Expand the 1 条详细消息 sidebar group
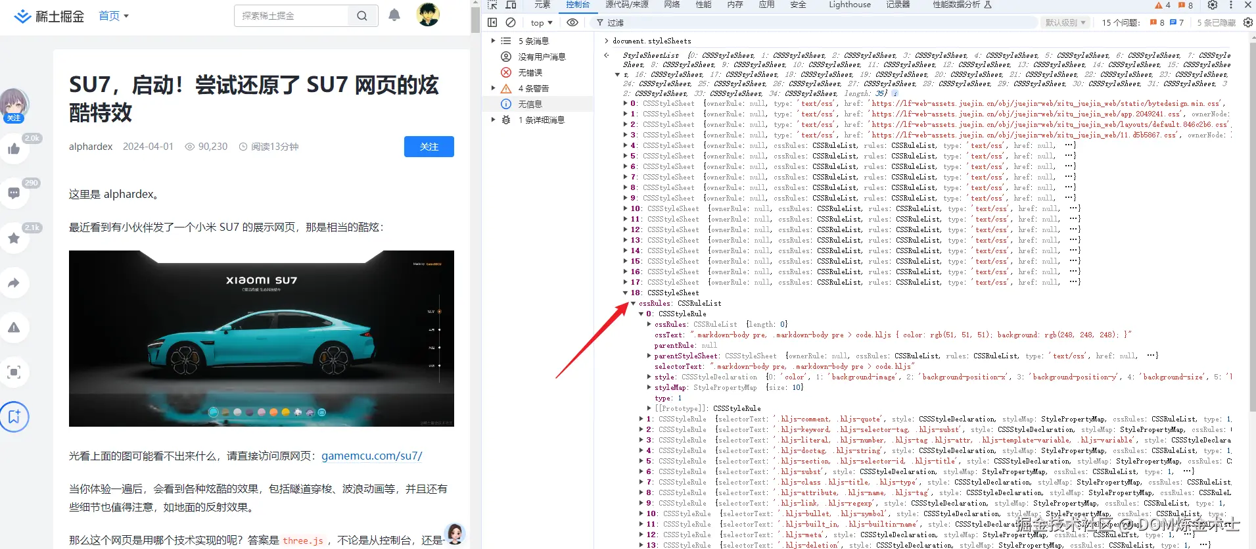1256x549 pixels. coord(493,120)
